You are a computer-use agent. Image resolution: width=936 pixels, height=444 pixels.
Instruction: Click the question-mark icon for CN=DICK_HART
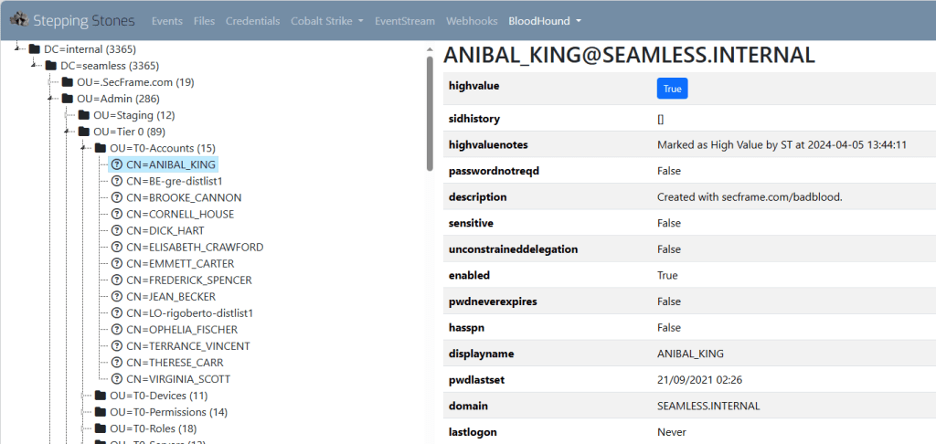117,230
